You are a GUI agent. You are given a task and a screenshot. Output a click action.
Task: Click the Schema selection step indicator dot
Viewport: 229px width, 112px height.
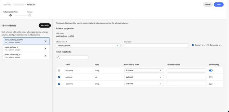(x=10, y=15)
